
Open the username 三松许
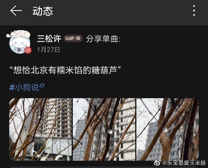click(x=49, y=39)
